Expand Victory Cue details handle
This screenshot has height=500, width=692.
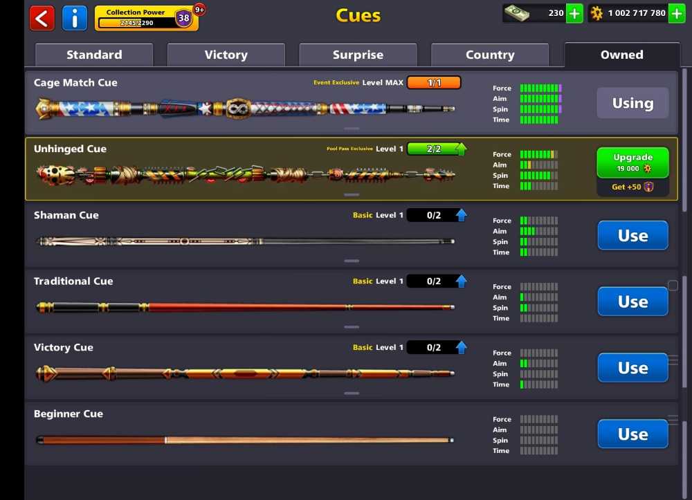point(352,393)
